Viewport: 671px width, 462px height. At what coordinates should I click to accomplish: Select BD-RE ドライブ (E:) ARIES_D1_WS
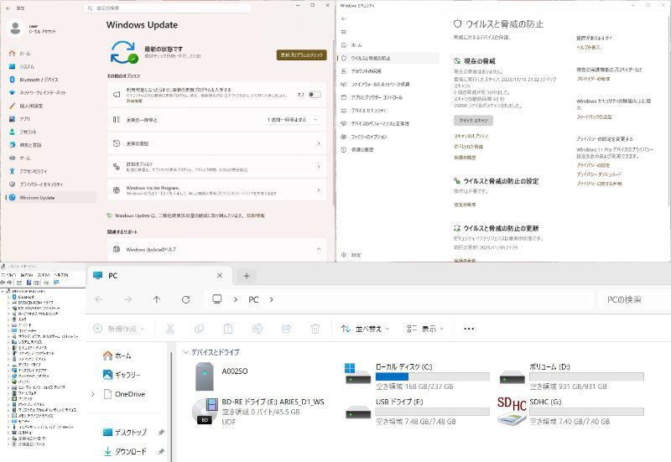(258, 411)
